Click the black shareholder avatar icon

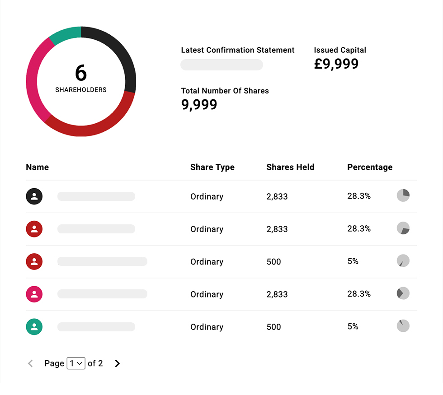[x=34, y=196]
